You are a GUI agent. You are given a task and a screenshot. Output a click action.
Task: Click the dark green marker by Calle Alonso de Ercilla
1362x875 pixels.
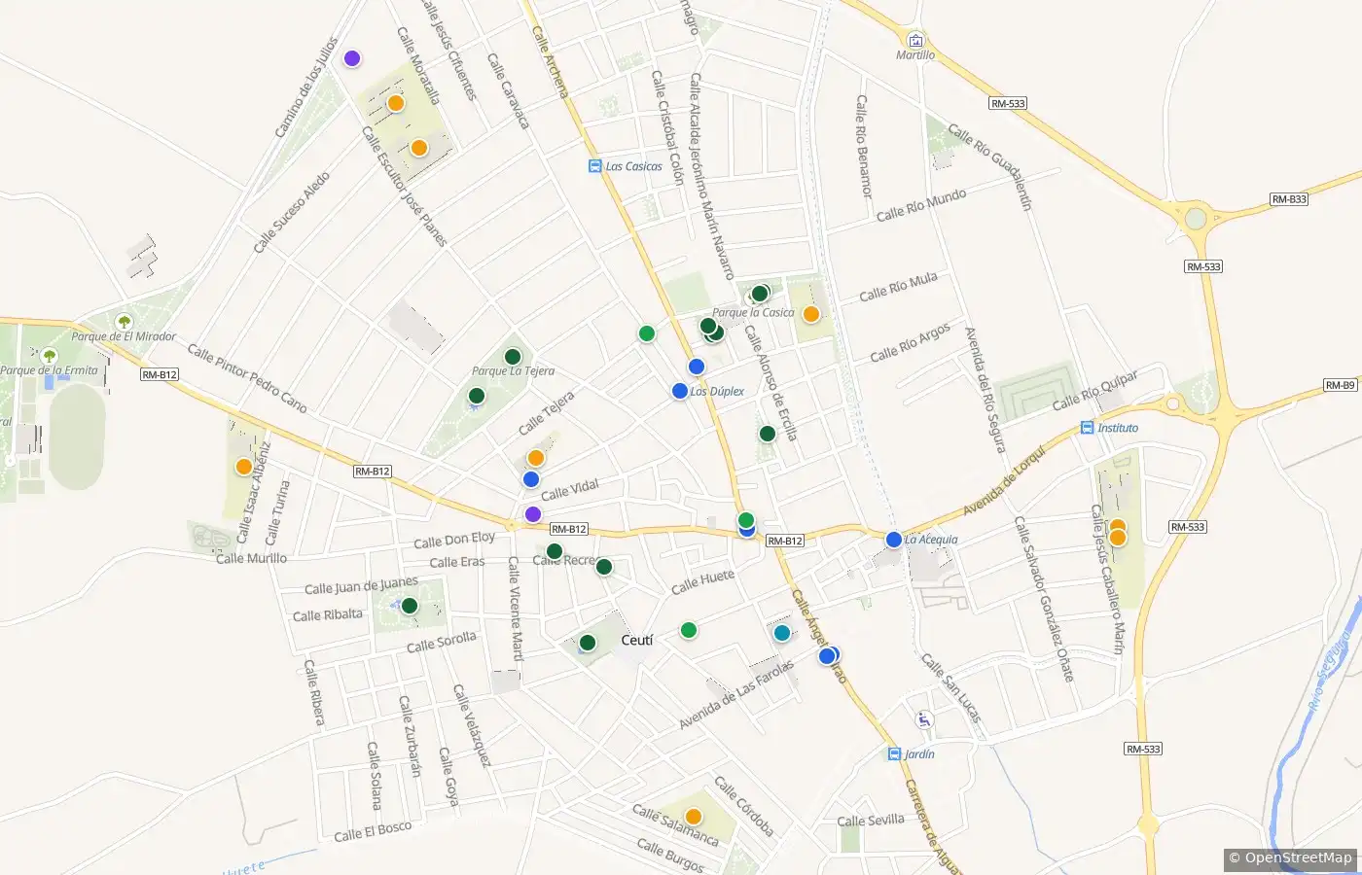click(768, 434)
